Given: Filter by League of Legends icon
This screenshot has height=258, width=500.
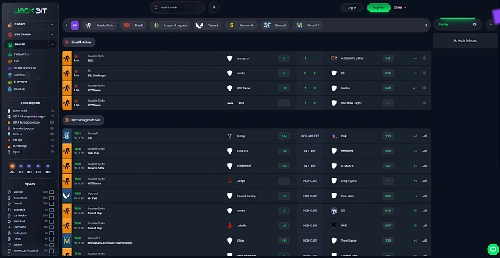Looking at the screenshot, I should click(157, 25).
